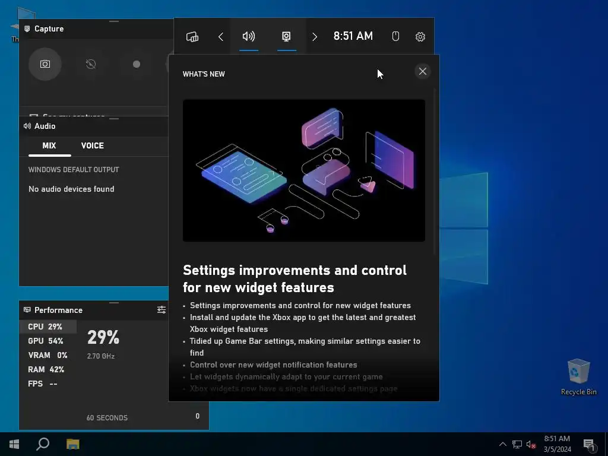Select the VRAM 0% metric
608x456 pixels.
(x=48, y=355)
